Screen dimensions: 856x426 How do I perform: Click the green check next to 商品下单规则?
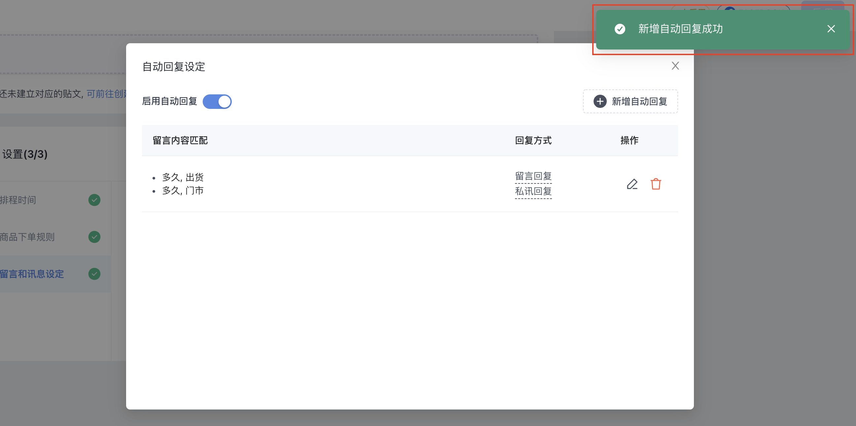(x=94, y=237)
